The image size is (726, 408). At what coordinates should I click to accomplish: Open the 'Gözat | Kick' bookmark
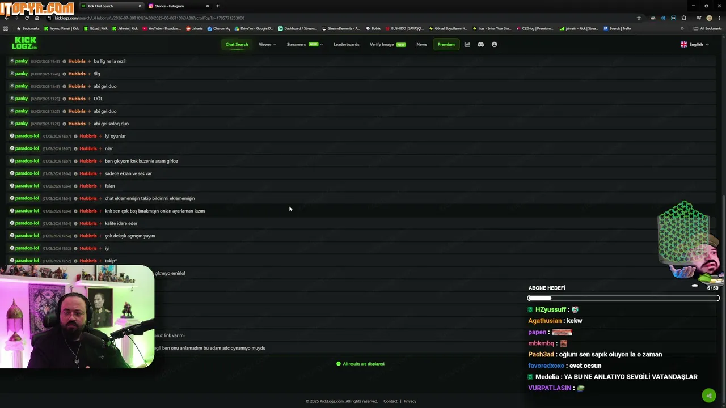coord(96,28)
